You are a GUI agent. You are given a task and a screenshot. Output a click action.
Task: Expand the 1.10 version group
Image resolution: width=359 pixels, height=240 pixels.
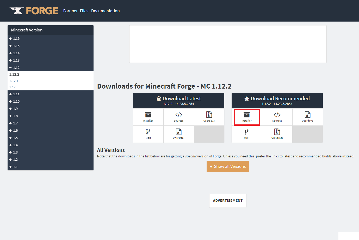(x=51, y=101)
